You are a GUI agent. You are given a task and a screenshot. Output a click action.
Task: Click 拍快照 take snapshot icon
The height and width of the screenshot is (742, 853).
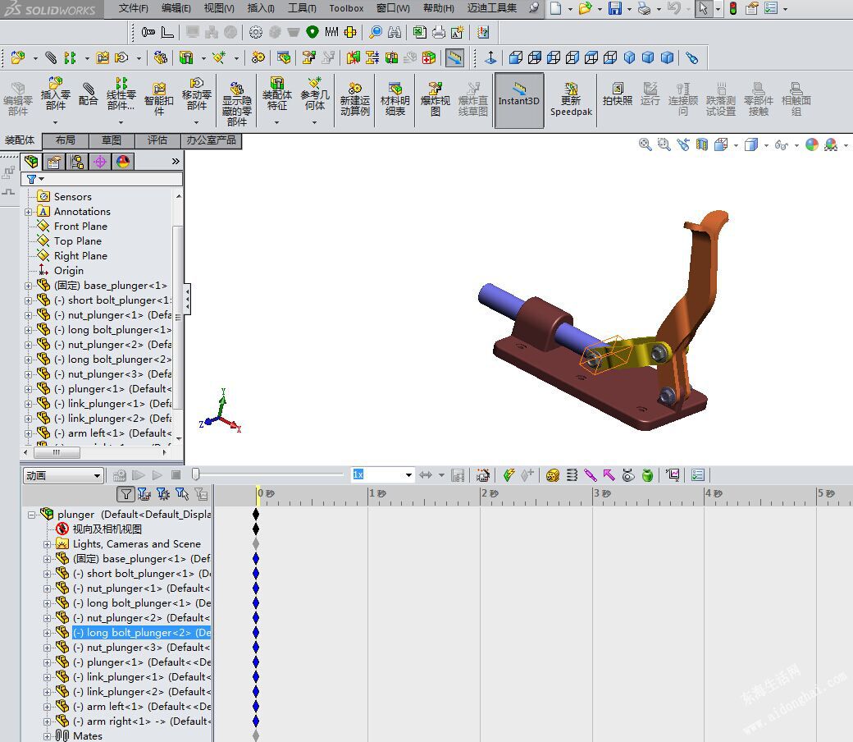point(618,94)
